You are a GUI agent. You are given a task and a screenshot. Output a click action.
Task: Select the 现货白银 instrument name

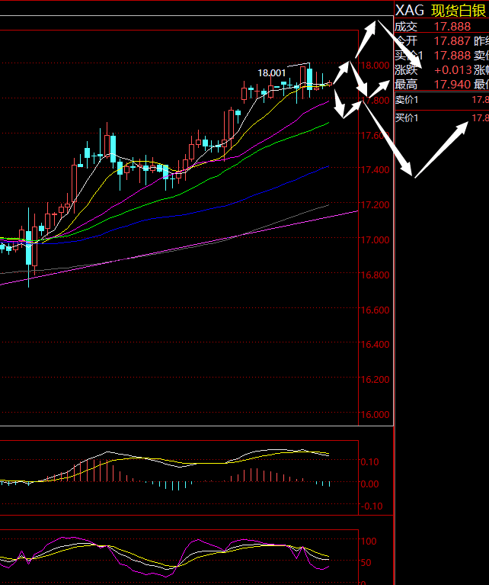[x=459, y=11]
